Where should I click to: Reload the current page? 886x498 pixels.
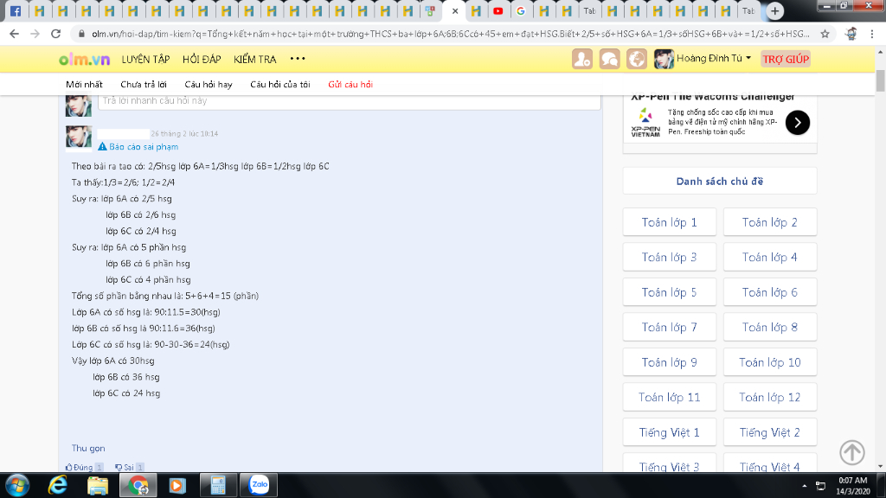(55, 34)
